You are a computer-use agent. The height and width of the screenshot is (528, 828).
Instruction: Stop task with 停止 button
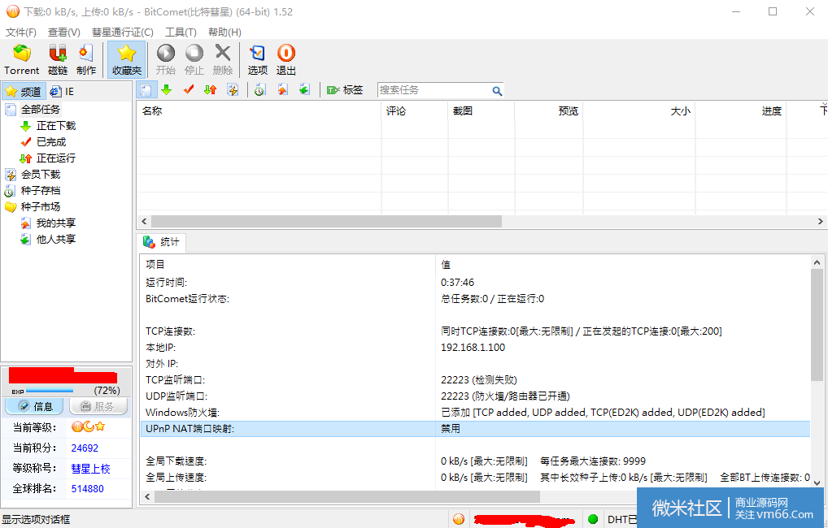tap(194, 59)
